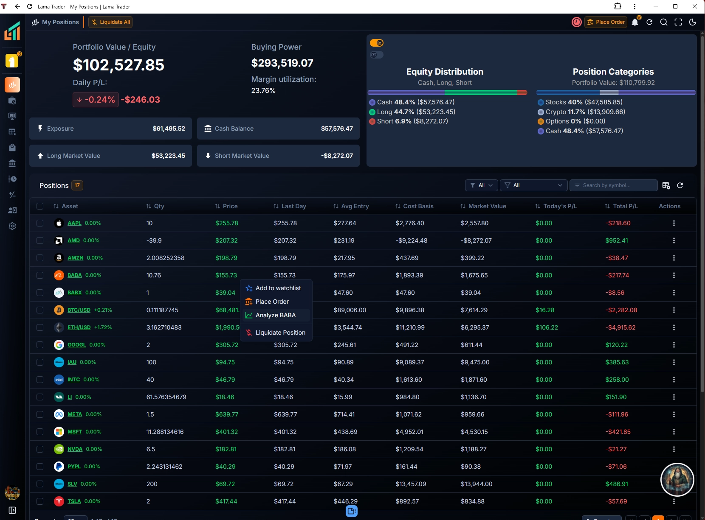
Task: Open the Lama Trader logo in sidebar
Action: tap(12, 31)
